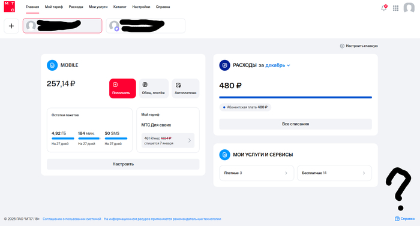The width and height of the screenshot is (420, 226).
Task: Open the Настройки tab
Action: (141, 7)
